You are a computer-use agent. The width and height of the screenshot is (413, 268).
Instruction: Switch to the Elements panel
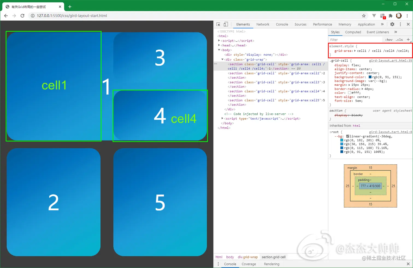(243, 24)
